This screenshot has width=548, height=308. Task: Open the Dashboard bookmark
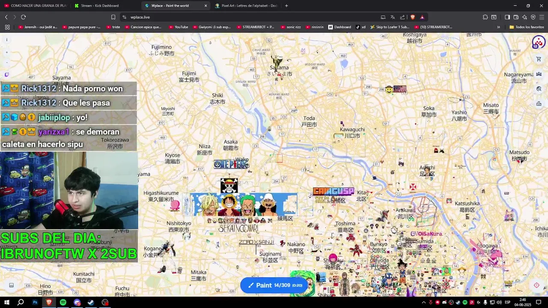pyautogui.click(x=340, y=27)
